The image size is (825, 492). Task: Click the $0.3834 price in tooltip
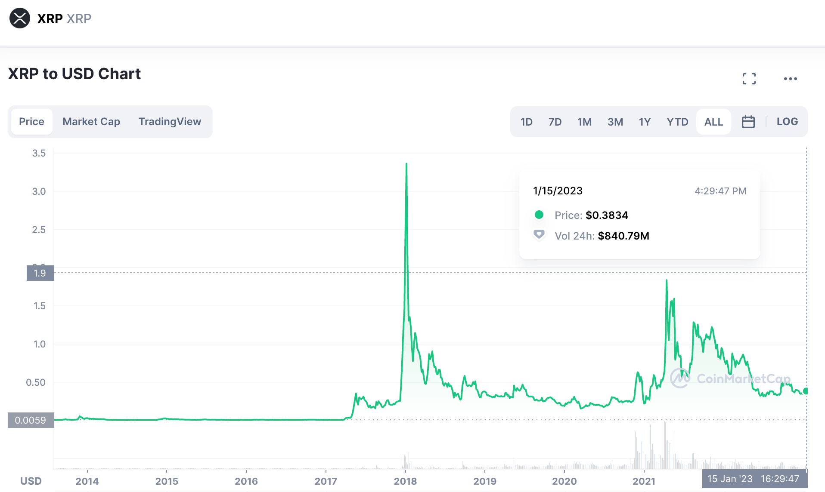pyautogui.click(x=607, y=215)
